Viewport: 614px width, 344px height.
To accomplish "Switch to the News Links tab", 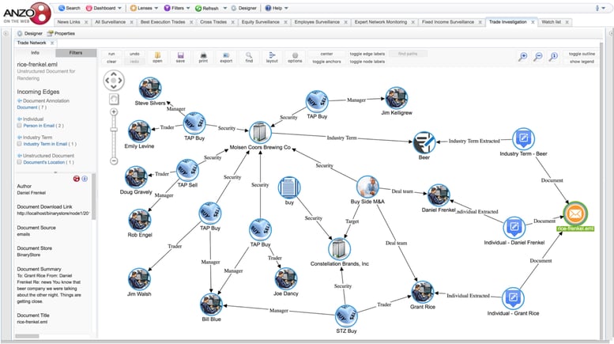I will coord(69,22).
